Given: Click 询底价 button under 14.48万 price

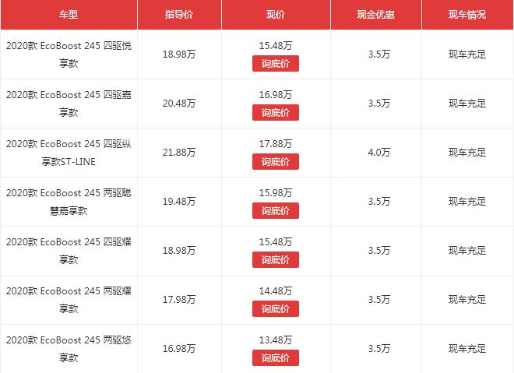Looking at the screenshot, I should [276, 309].
